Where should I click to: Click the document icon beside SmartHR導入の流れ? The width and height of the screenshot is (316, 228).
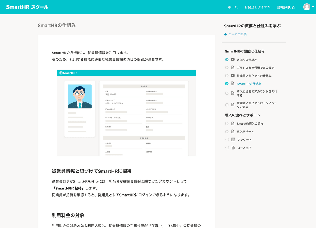232,123
